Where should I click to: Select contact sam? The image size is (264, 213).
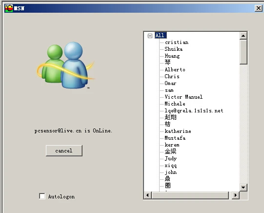169,90
